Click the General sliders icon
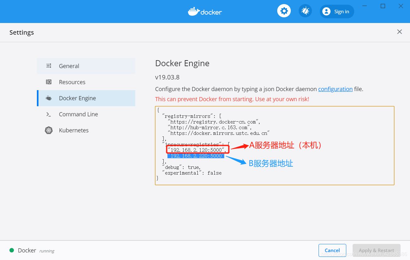This screenshot has height=260, width=410. click(49, 66)
